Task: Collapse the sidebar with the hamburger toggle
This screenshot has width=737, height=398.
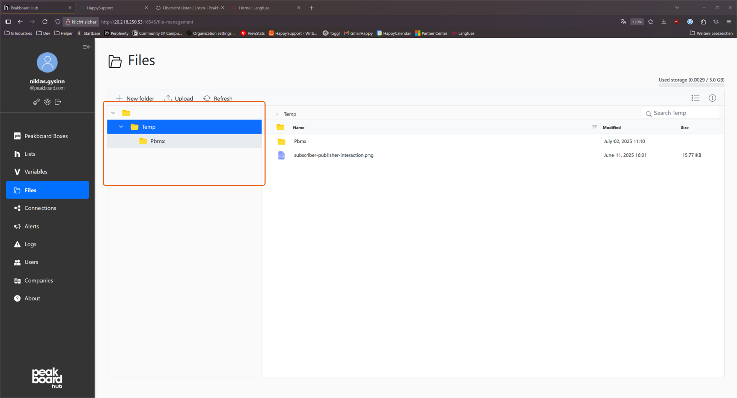Action: click(86, 47)
